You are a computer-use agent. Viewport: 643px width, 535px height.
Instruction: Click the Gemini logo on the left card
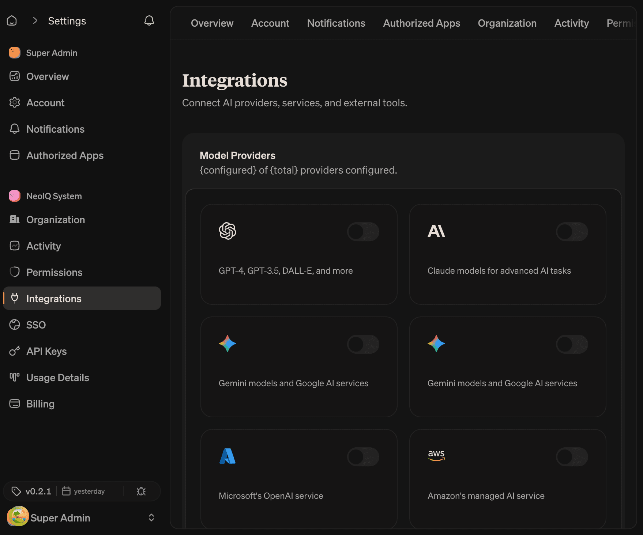228,344
